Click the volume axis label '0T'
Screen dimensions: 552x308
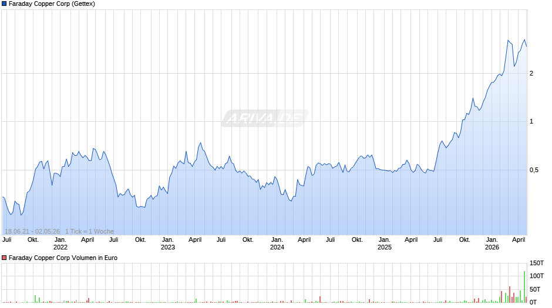[x=533, y=302]
